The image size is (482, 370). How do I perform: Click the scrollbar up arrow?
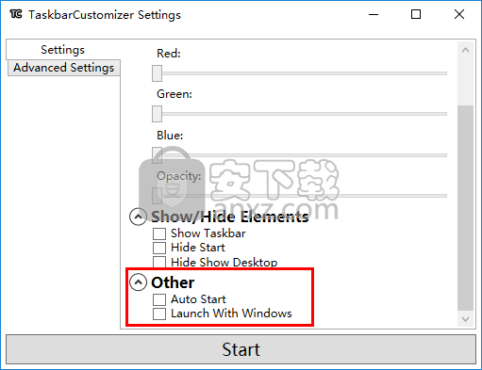[x=466, y=50]
